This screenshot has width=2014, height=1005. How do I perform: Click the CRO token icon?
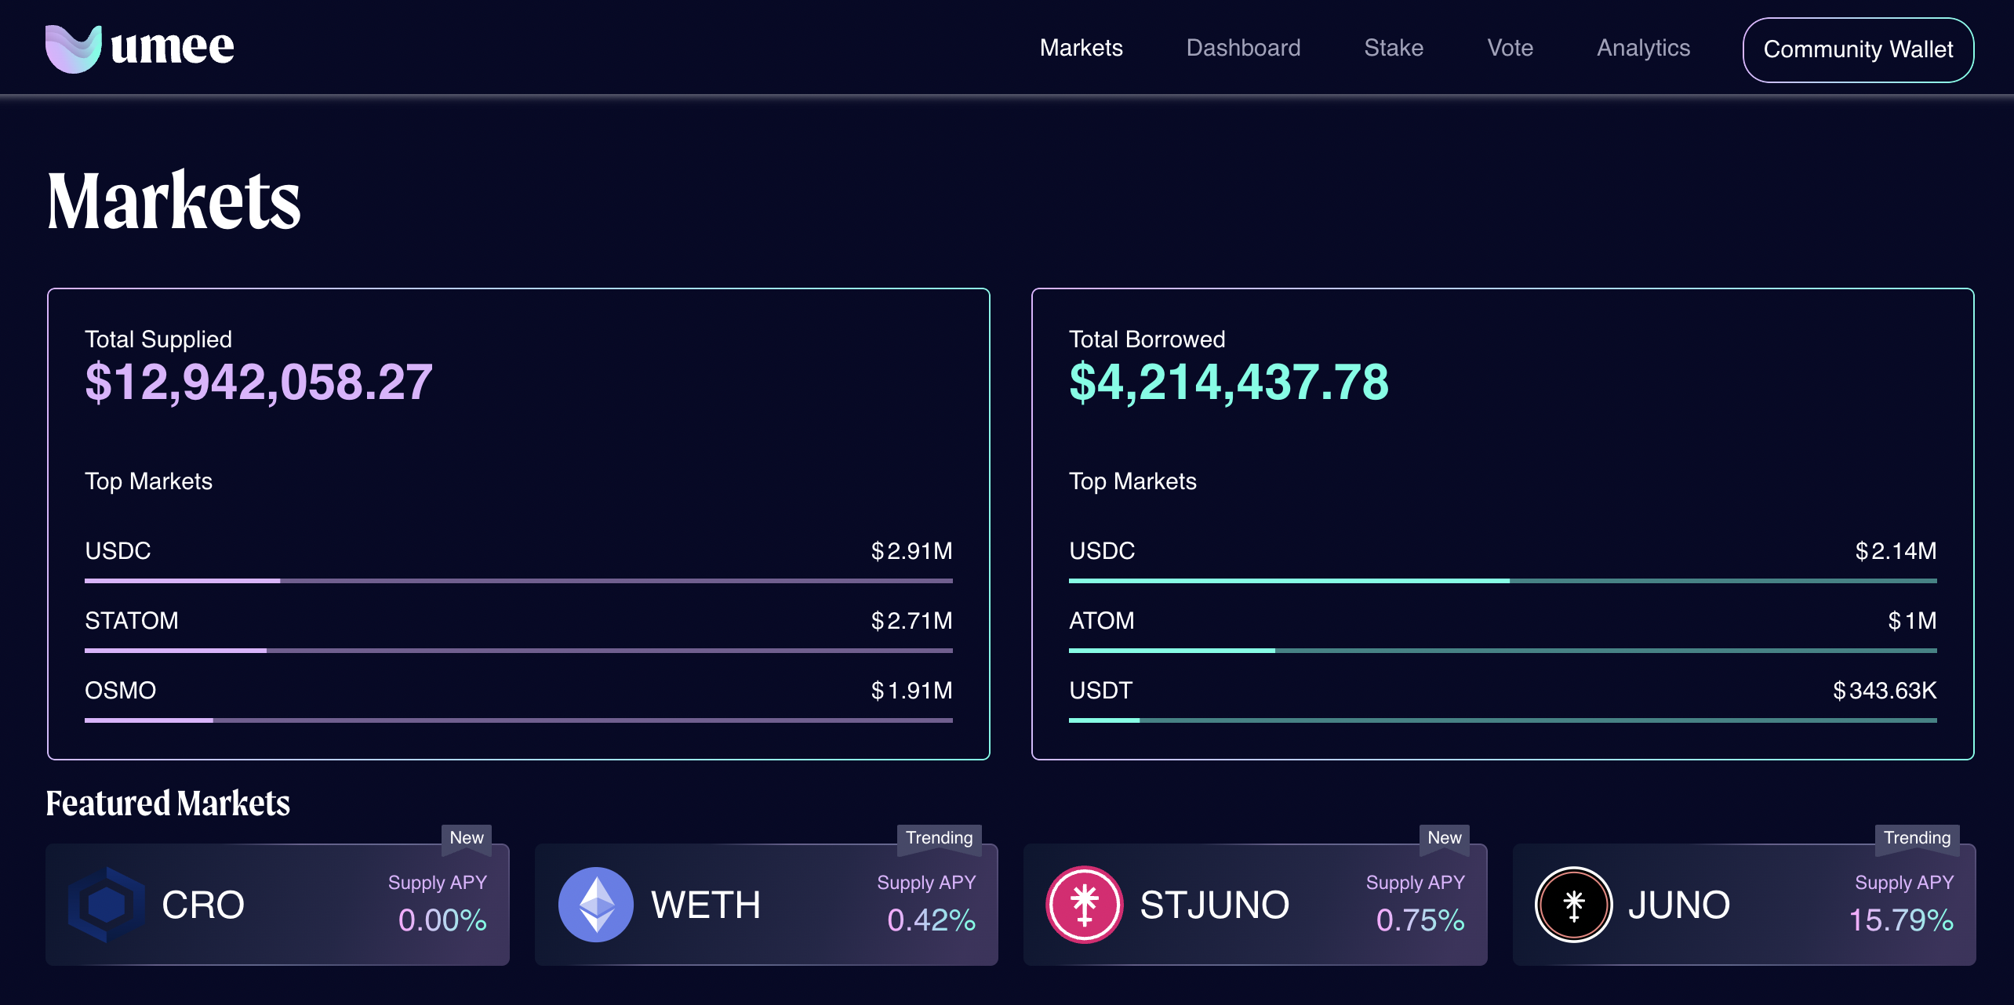tap(107, 905)
